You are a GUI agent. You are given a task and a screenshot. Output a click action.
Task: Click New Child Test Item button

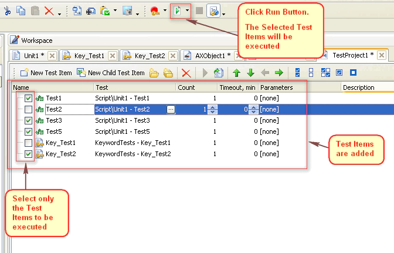coord(110,73)
